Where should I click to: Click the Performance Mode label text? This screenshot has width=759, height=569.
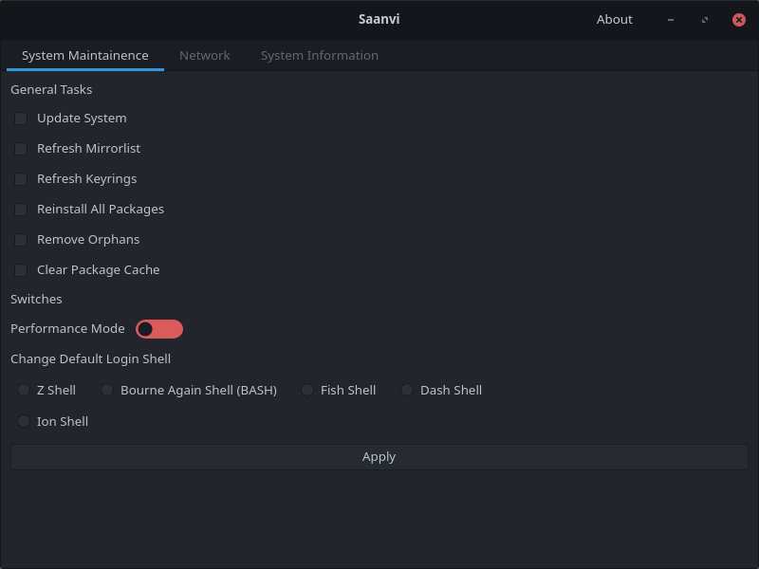67,328
